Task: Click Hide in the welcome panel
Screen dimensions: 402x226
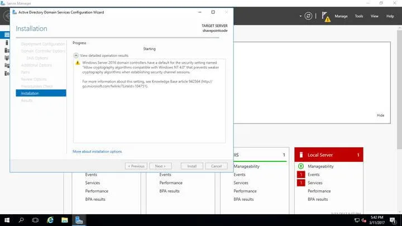Action: 380,116
